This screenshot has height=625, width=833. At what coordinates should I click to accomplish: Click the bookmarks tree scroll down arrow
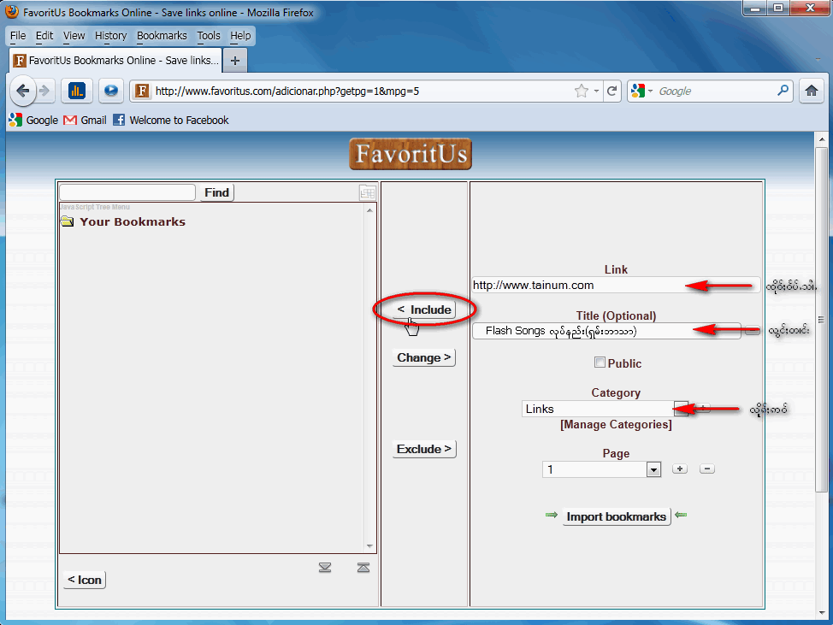[369, 545]
